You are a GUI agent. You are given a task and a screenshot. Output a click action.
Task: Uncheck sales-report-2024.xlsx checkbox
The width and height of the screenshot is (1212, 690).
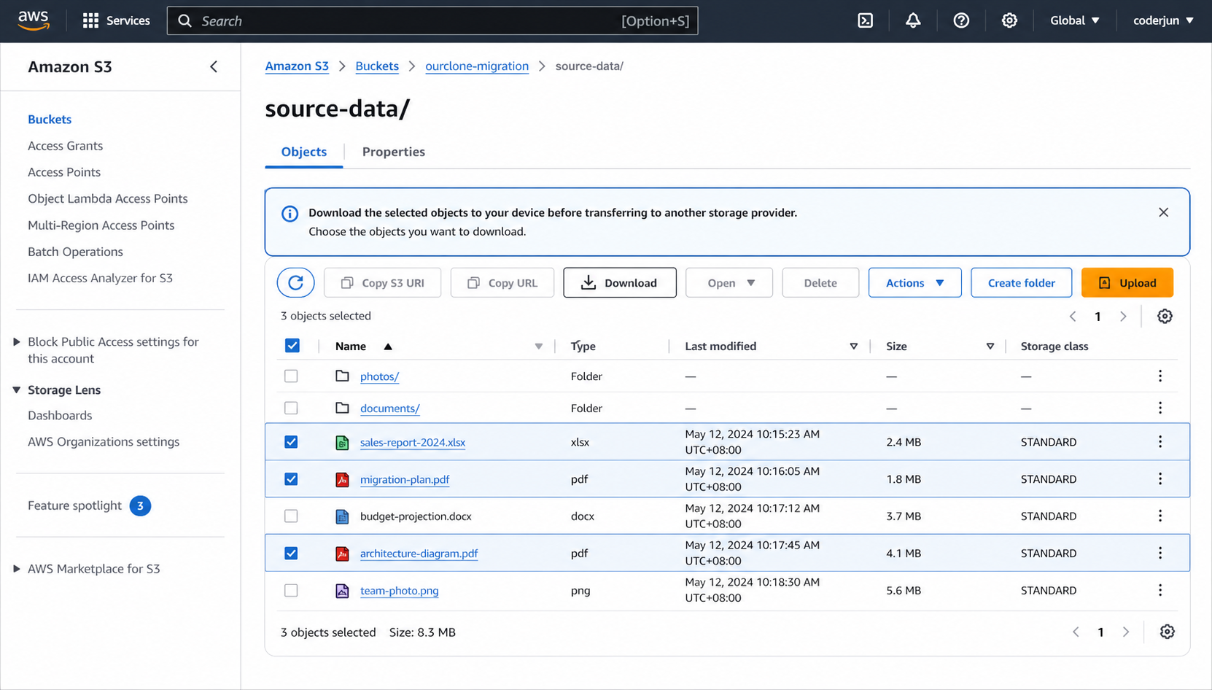click(x=291, y=442)
